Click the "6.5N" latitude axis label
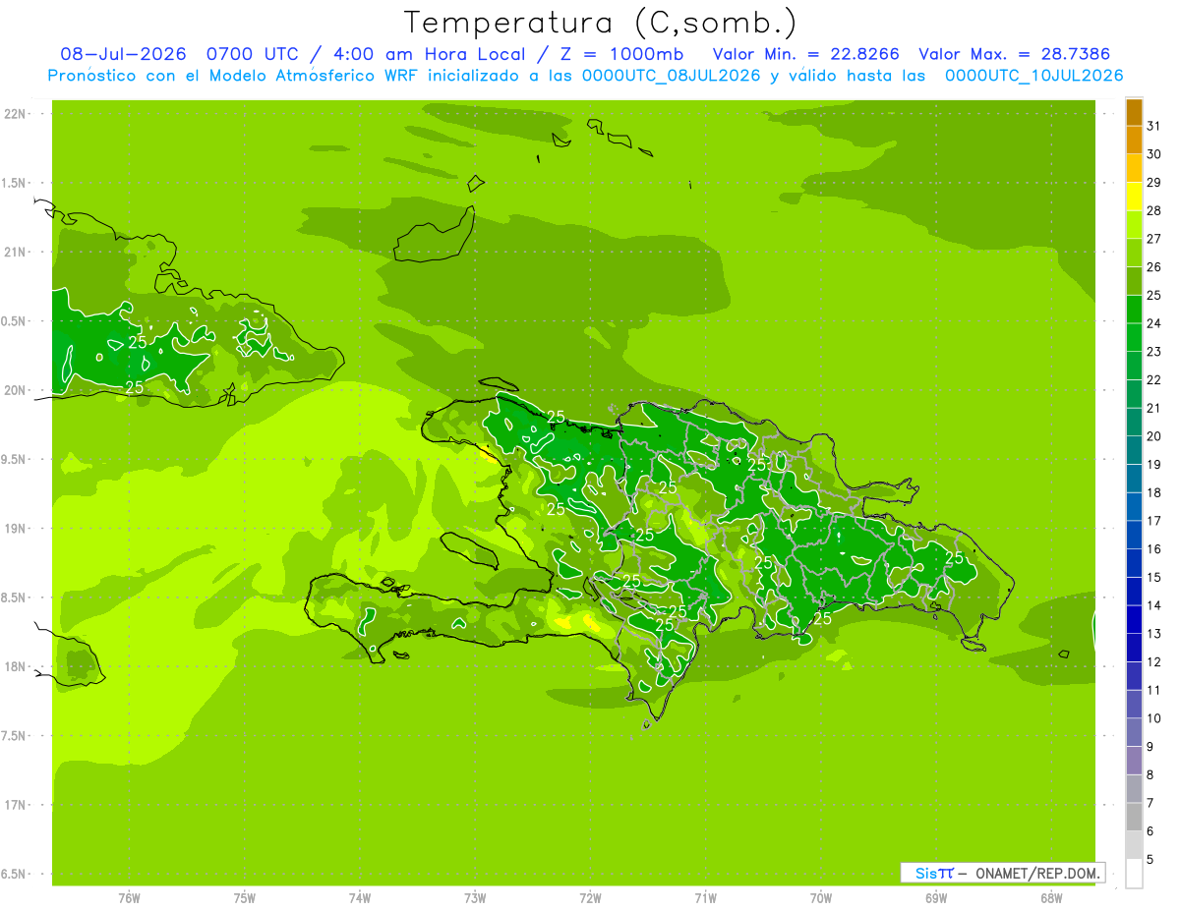Viewport: 1180px width, 911px height. click(15, 874)
